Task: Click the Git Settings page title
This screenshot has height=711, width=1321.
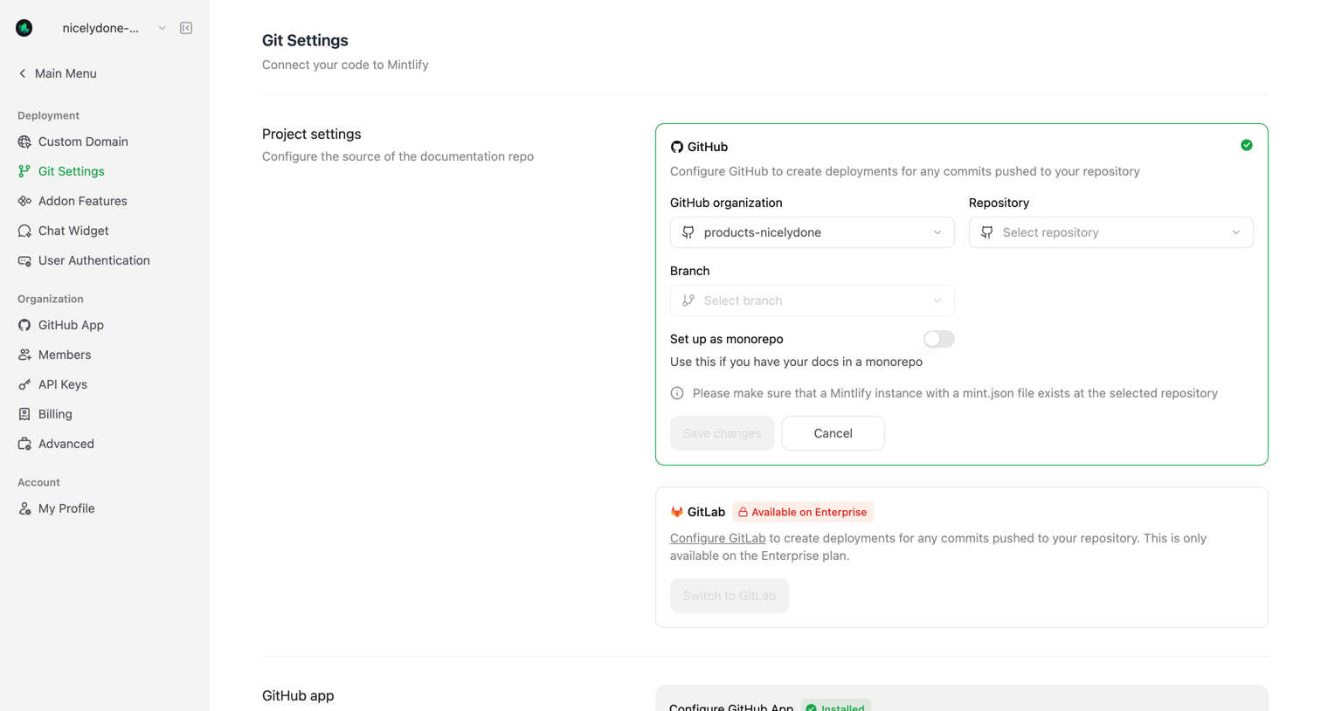Action: pos(305,40)
